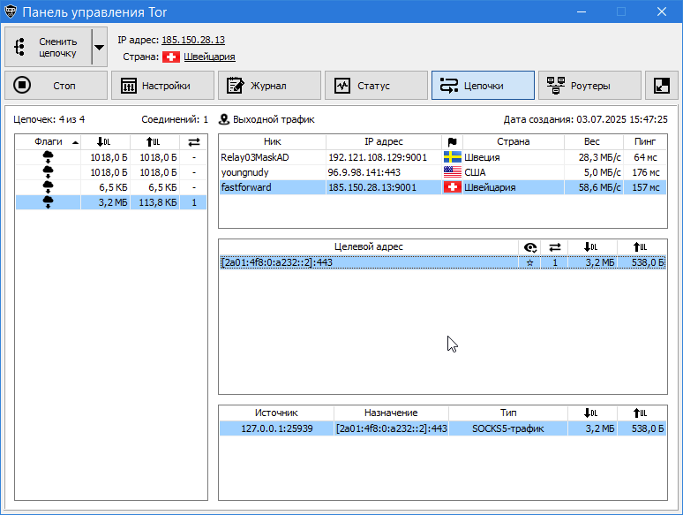Click the Tor control panel title bar icon

[10, 11]
